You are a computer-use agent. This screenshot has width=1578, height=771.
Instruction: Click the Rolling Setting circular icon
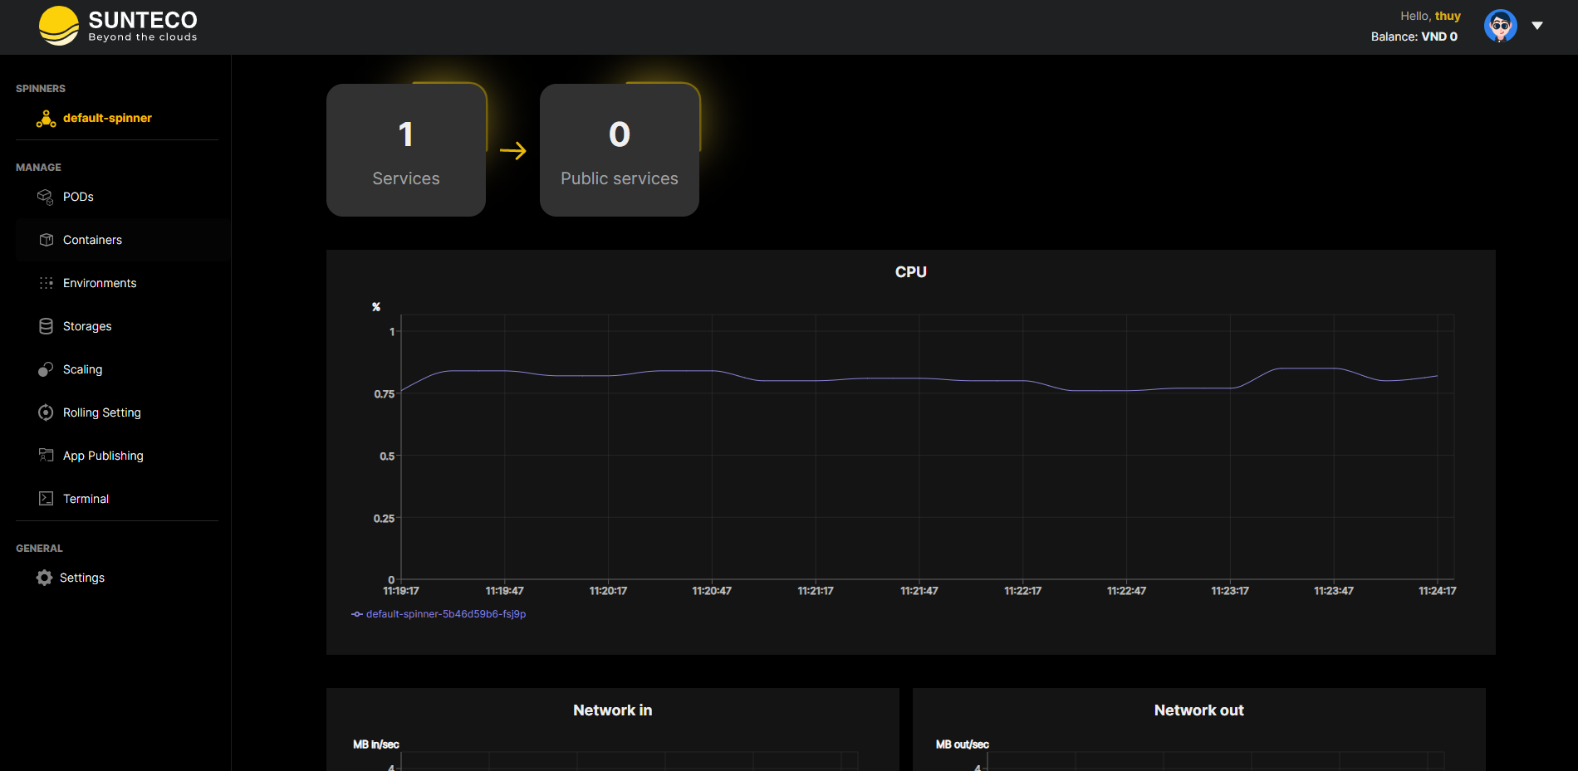46,412
